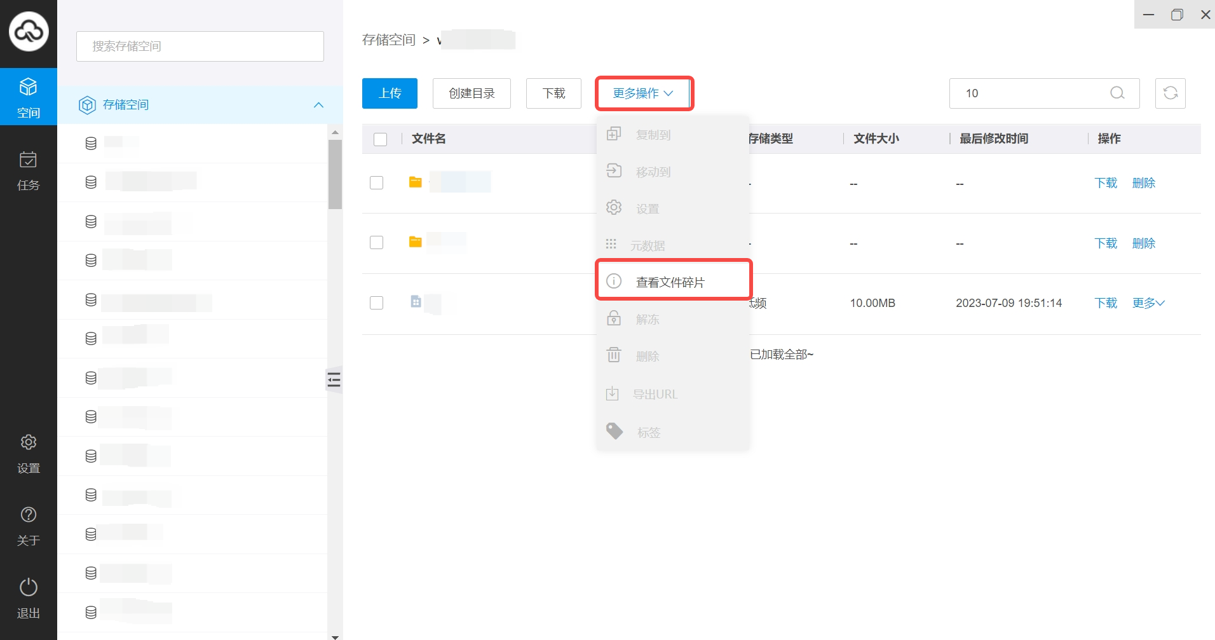Select the 复制到 copy icon
This screenshot has width=1215, height=640.
point(614,133)
